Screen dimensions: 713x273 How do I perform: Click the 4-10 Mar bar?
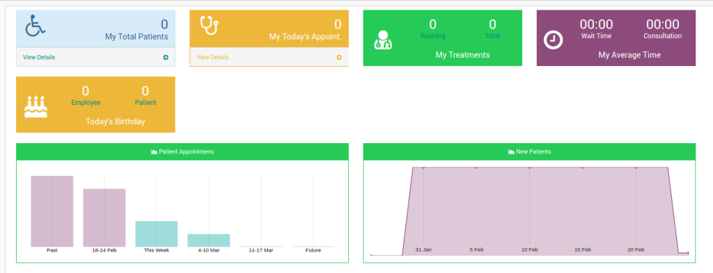pos(209,240)
